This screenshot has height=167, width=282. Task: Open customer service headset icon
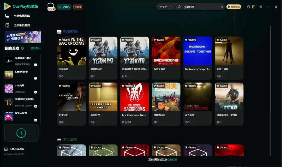(248, 7)
